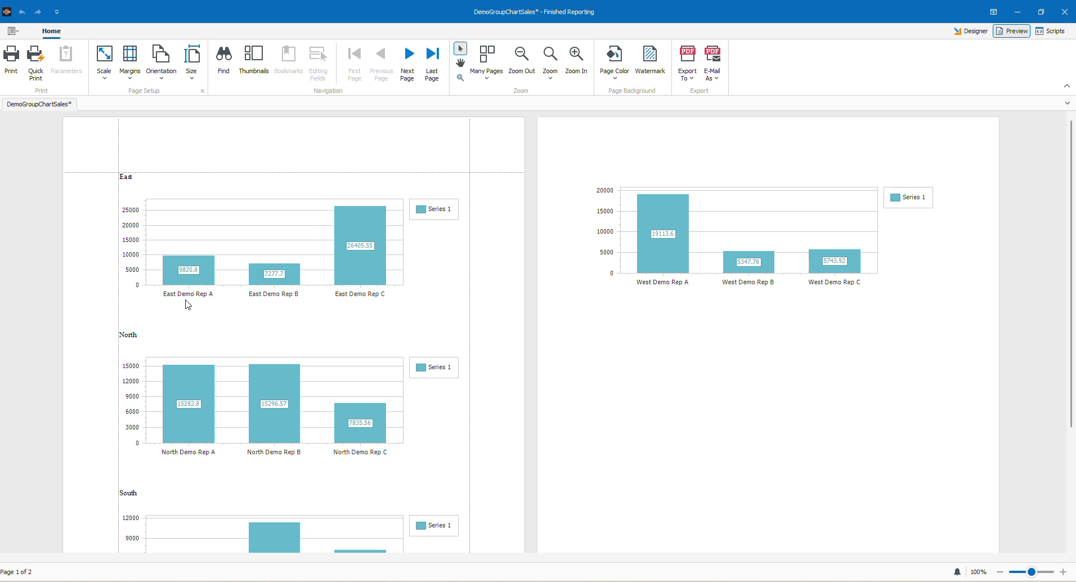Activate the magnifier tool
This screenshot has width=1076, height=582.
[460, 78]
